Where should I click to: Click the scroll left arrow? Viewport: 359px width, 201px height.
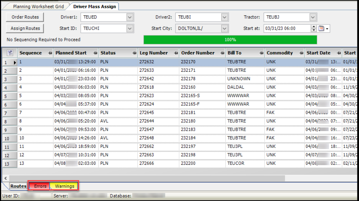(6, 178)
